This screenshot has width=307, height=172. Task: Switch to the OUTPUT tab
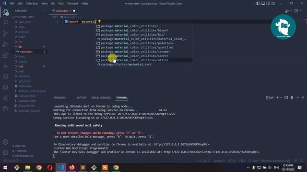[x=81, y=97]
